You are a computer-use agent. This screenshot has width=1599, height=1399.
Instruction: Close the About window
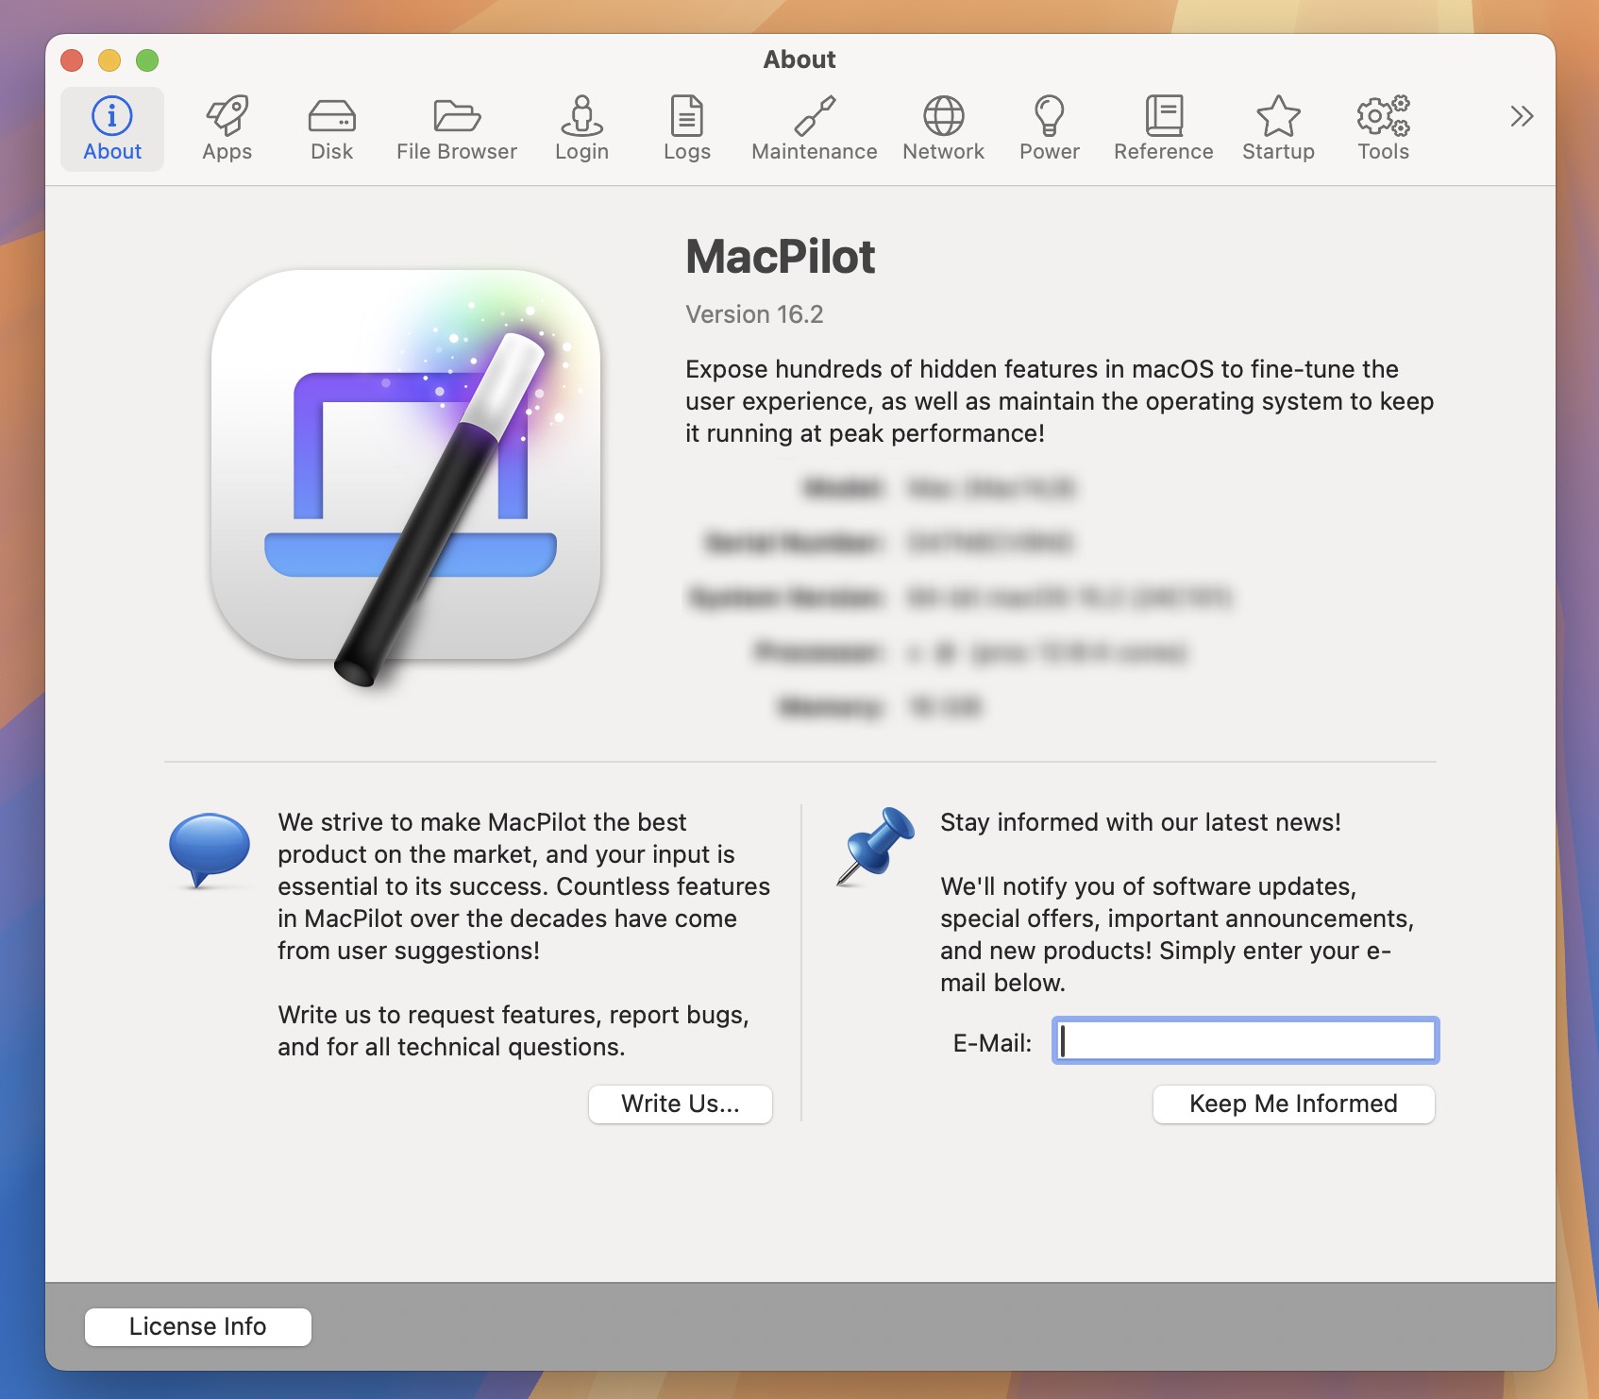tap(72, 60)
